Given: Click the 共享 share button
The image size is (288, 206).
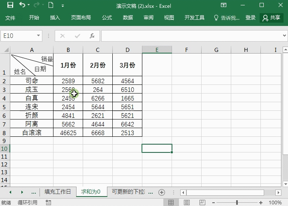Looking at the screenshot, I should click(271, 18).
